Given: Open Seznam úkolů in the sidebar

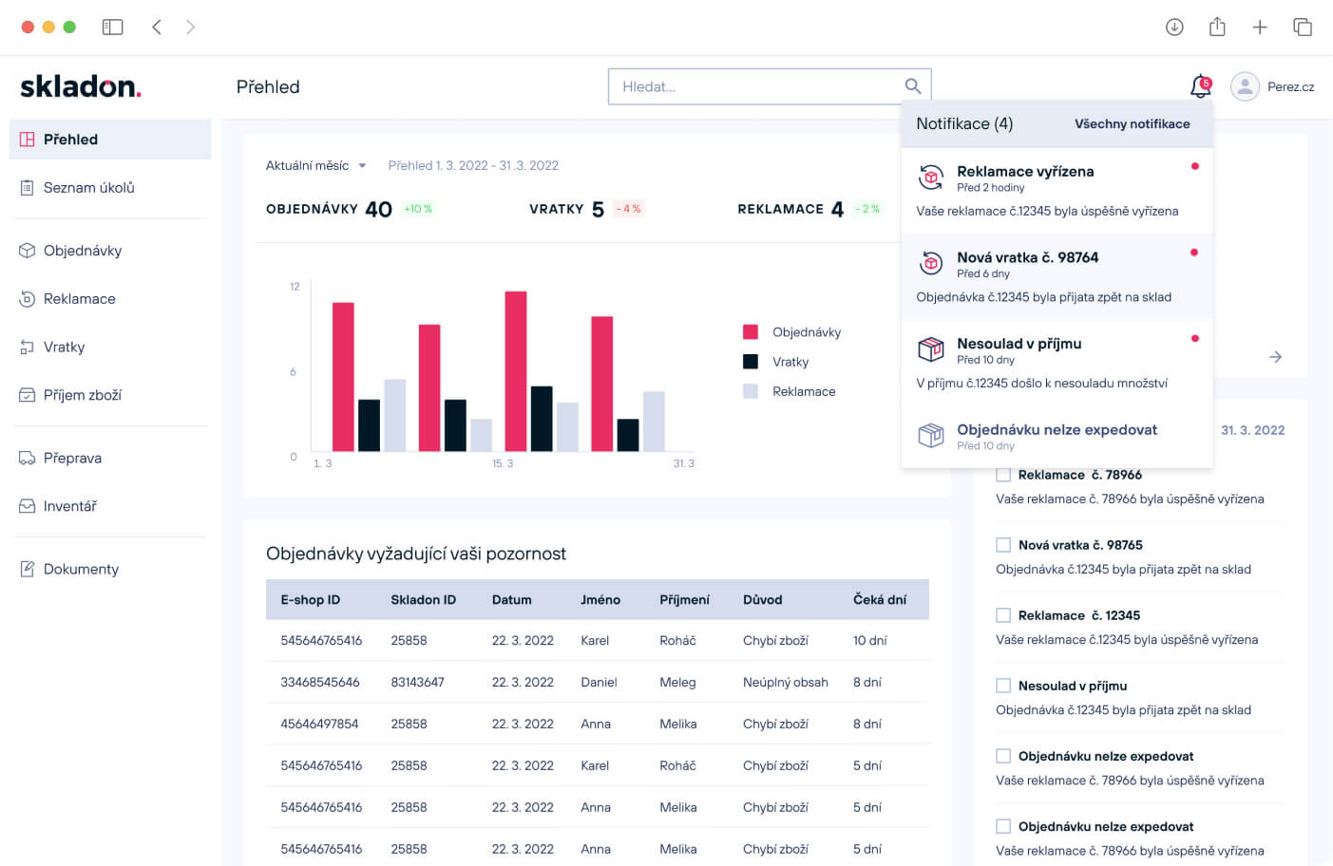Looking at the screenshot, I should (x=88, y=188).
